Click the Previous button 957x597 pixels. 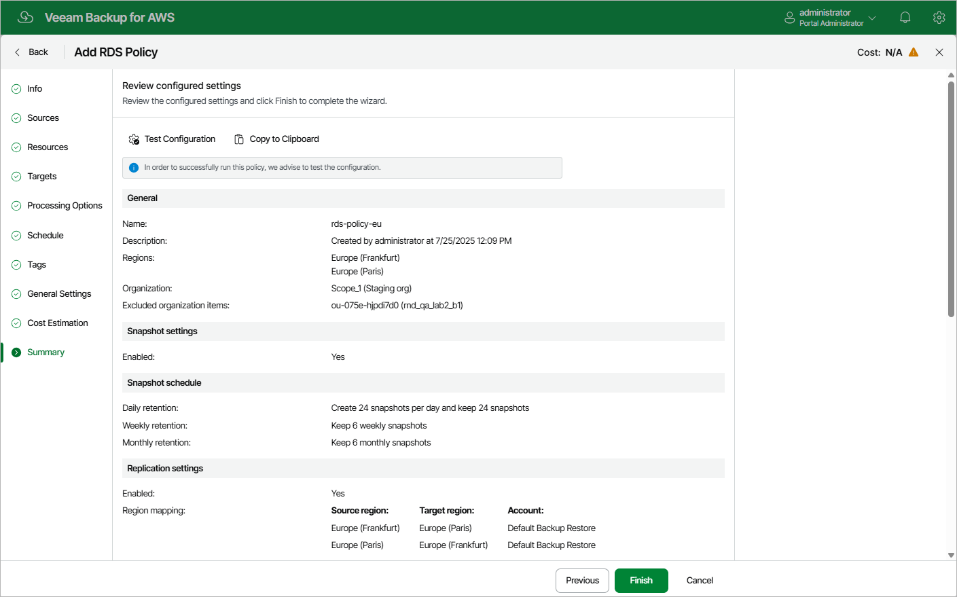click(582, 581)
